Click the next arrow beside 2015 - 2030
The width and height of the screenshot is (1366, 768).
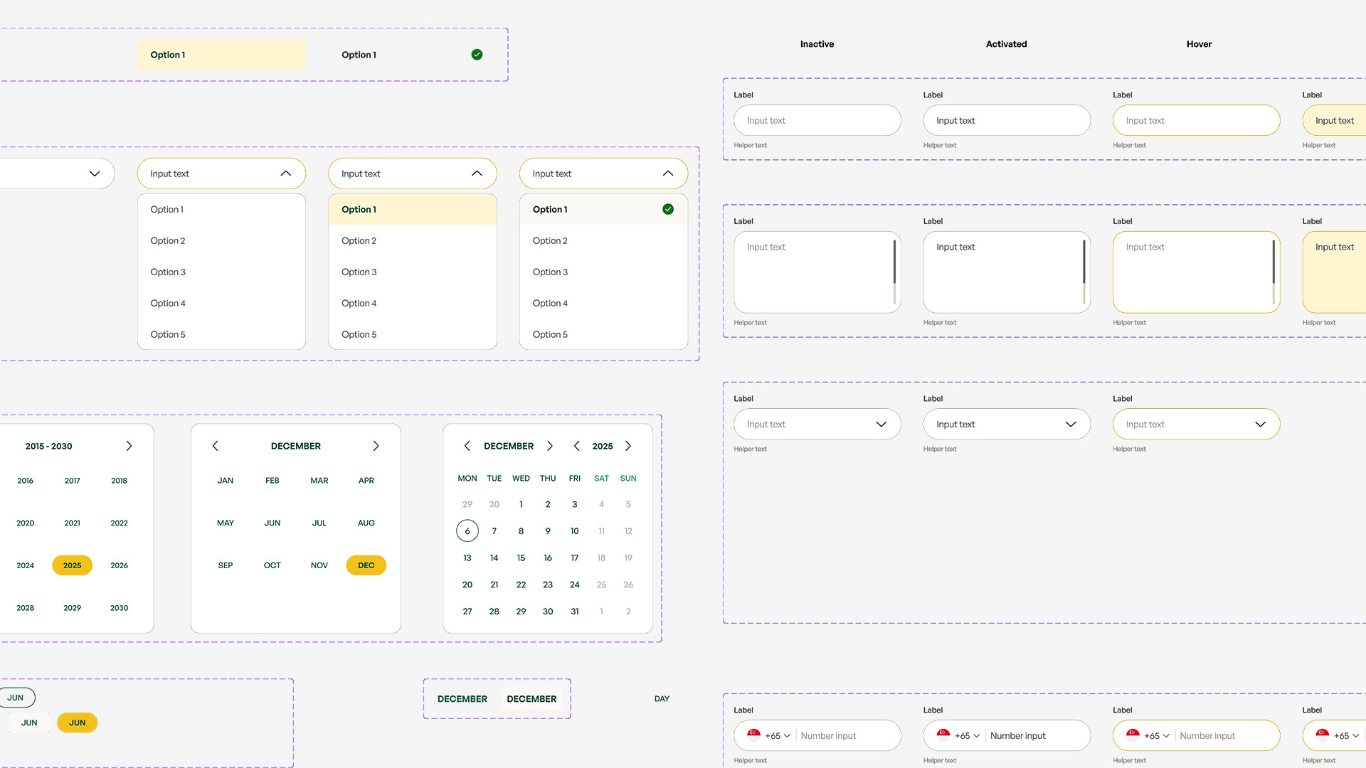(129, 446)
